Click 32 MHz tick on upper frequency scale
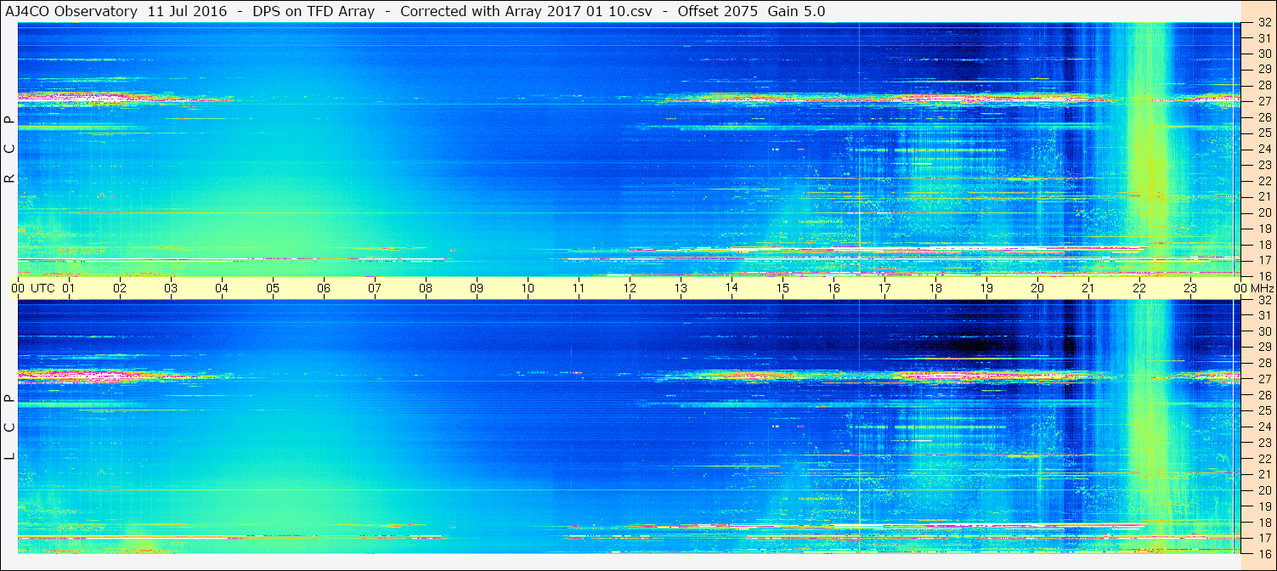1277x571 pixels. (x=1263, y=23)
